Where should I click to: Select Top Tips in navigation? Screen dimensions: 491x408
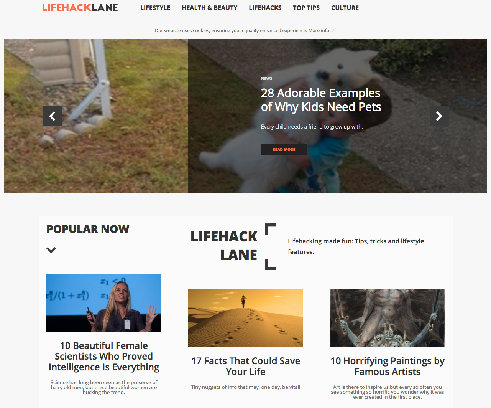(x=306, y=8)
